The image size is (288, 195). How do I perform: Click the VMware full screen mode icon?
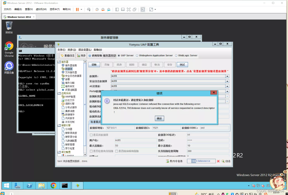pyautogui.click(x=129, y=10)
